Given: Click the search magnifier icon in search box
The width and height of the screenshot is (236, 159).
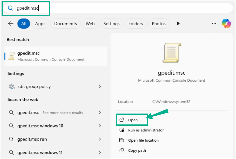Looking at the screenshot, I should coord(10,8).
